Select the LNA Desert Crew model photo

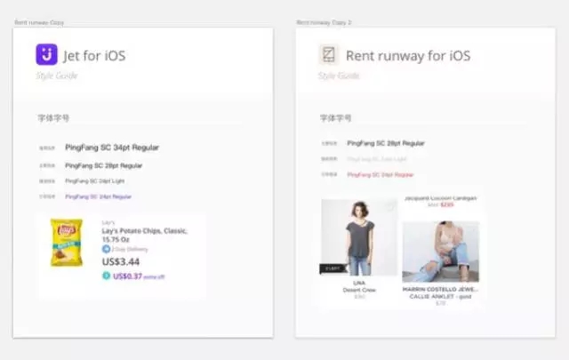pyautogui.click(x=358, y=237)
